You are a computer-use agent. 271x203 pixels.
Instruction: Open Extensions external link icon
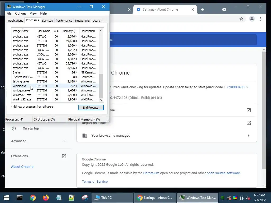(x=64, y=156)
